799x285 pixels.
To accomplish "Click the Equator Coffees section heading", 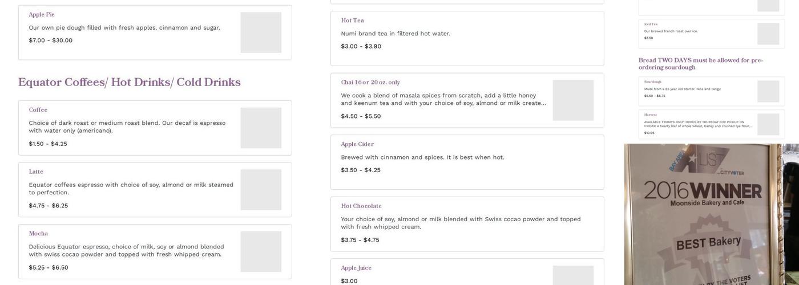I will tap(129, 83).
